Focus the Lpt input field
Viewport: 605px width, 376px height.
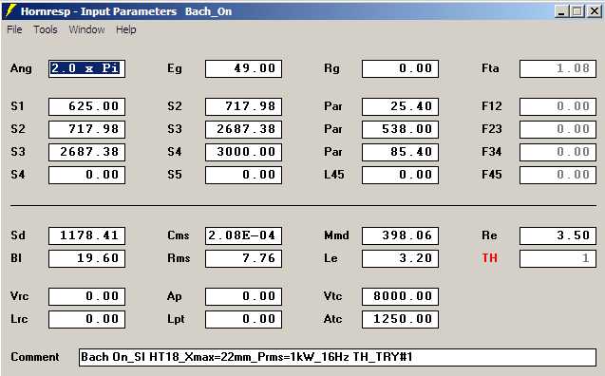point(243,319)
